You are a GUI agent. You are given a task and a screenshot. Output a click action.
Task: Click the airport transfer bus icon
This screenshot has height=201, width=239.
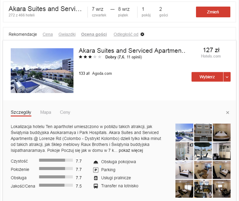[96, 186]
